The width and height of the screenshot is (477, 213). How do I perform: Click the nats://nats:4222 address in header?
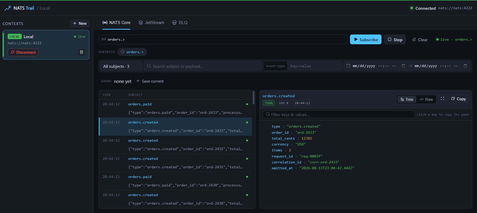[455, 8]
